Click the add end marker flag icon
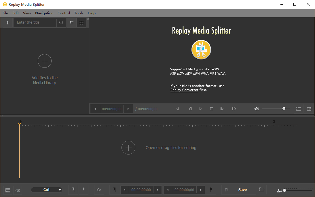This screenshot has width=315, height=197. (84, 190)
